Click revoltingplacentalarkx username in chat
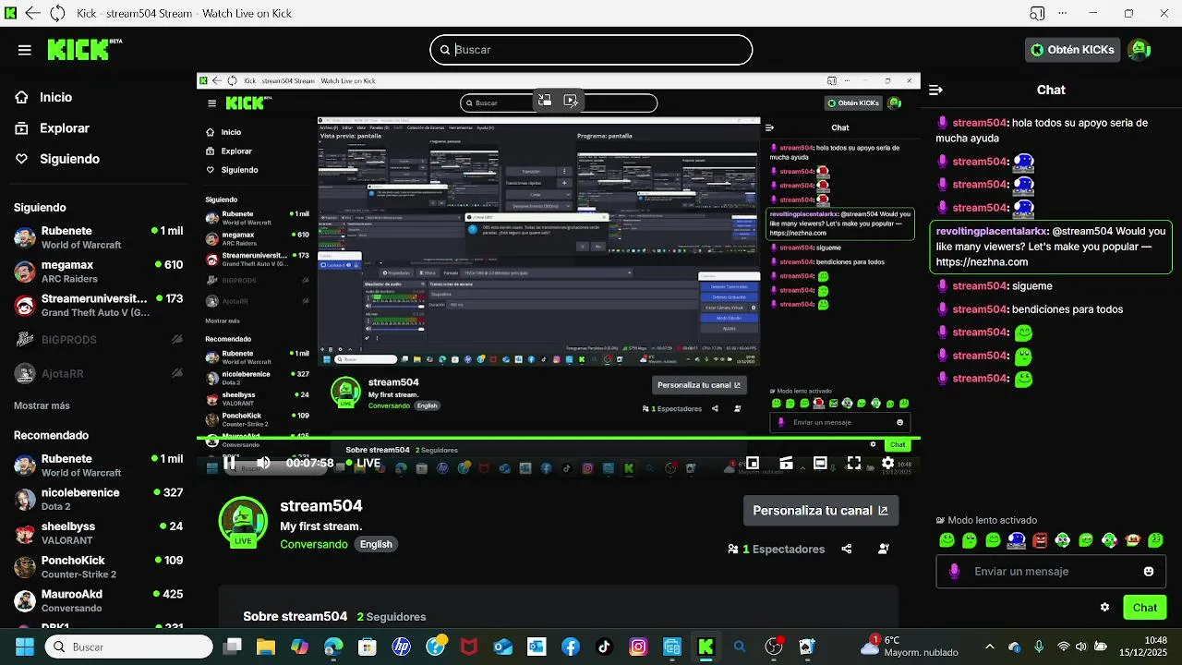The image size is (1182, 665). [x=992, y=231]
